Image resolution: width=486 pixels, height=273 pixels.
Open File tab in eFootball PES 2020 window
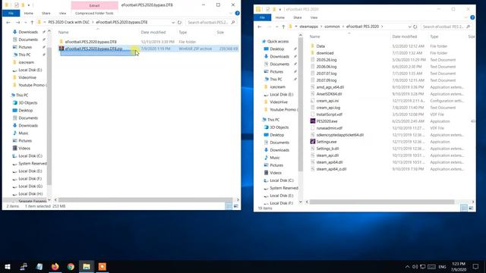[262, 17]
